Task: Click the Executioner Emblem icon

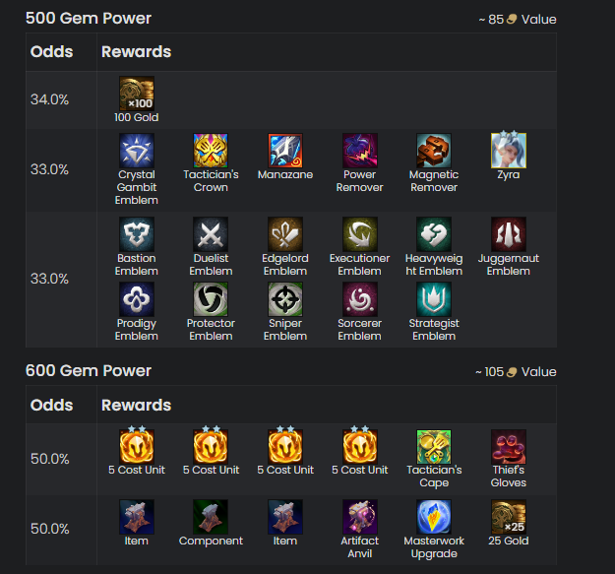Action: click(x=360, y=234)
